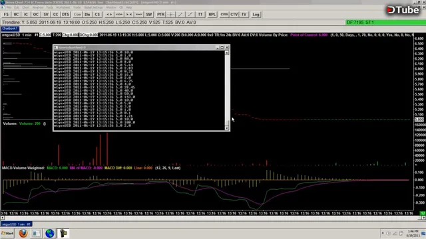The width and height of the screenshot is (426, 239).
Task: Toggle the TV toolbar button
Action: click(x=244, y=15)
